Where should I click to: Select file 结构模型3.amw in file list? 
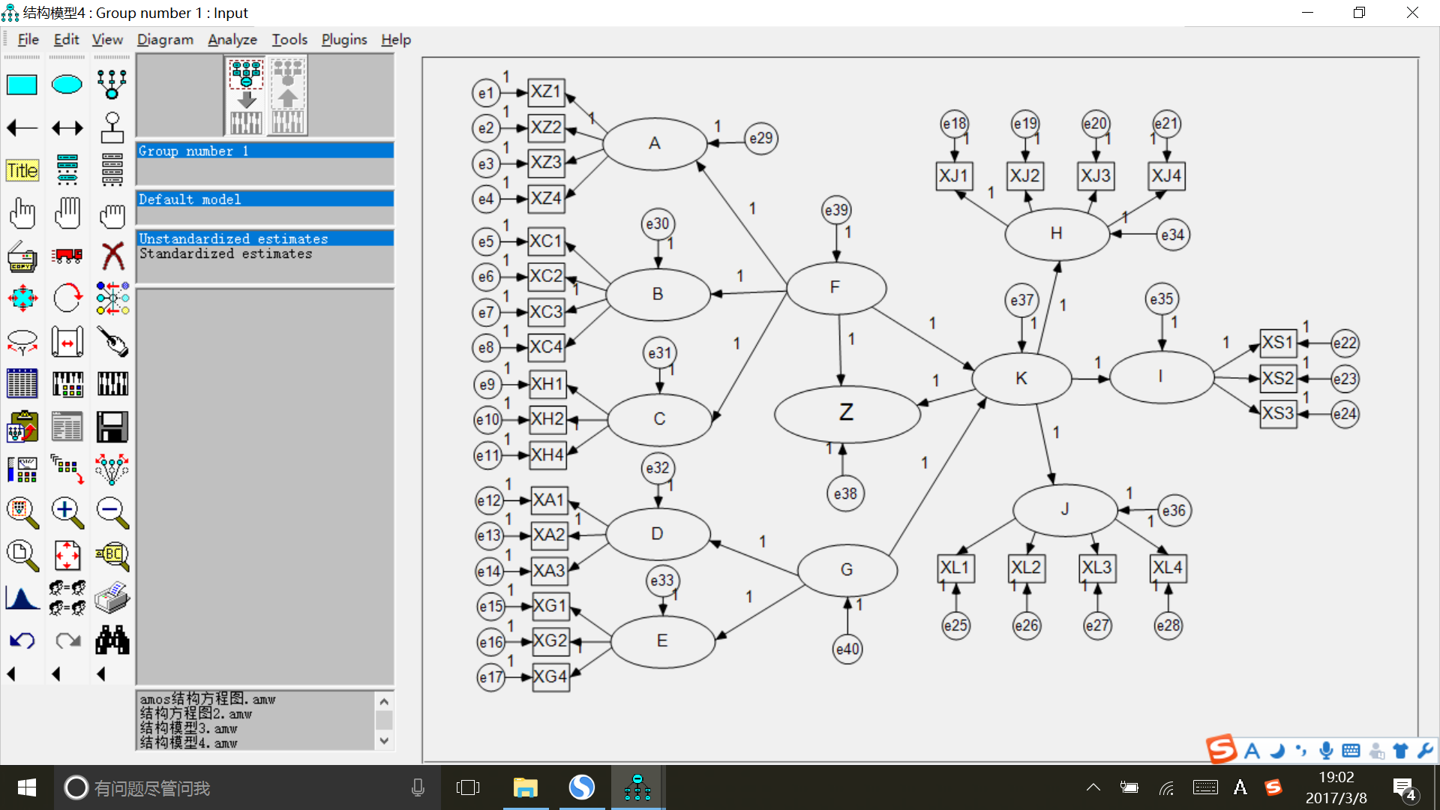pos(188,728)
